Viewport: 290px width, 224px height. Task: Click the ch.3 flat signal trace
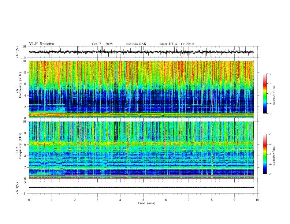coord(141,187)
